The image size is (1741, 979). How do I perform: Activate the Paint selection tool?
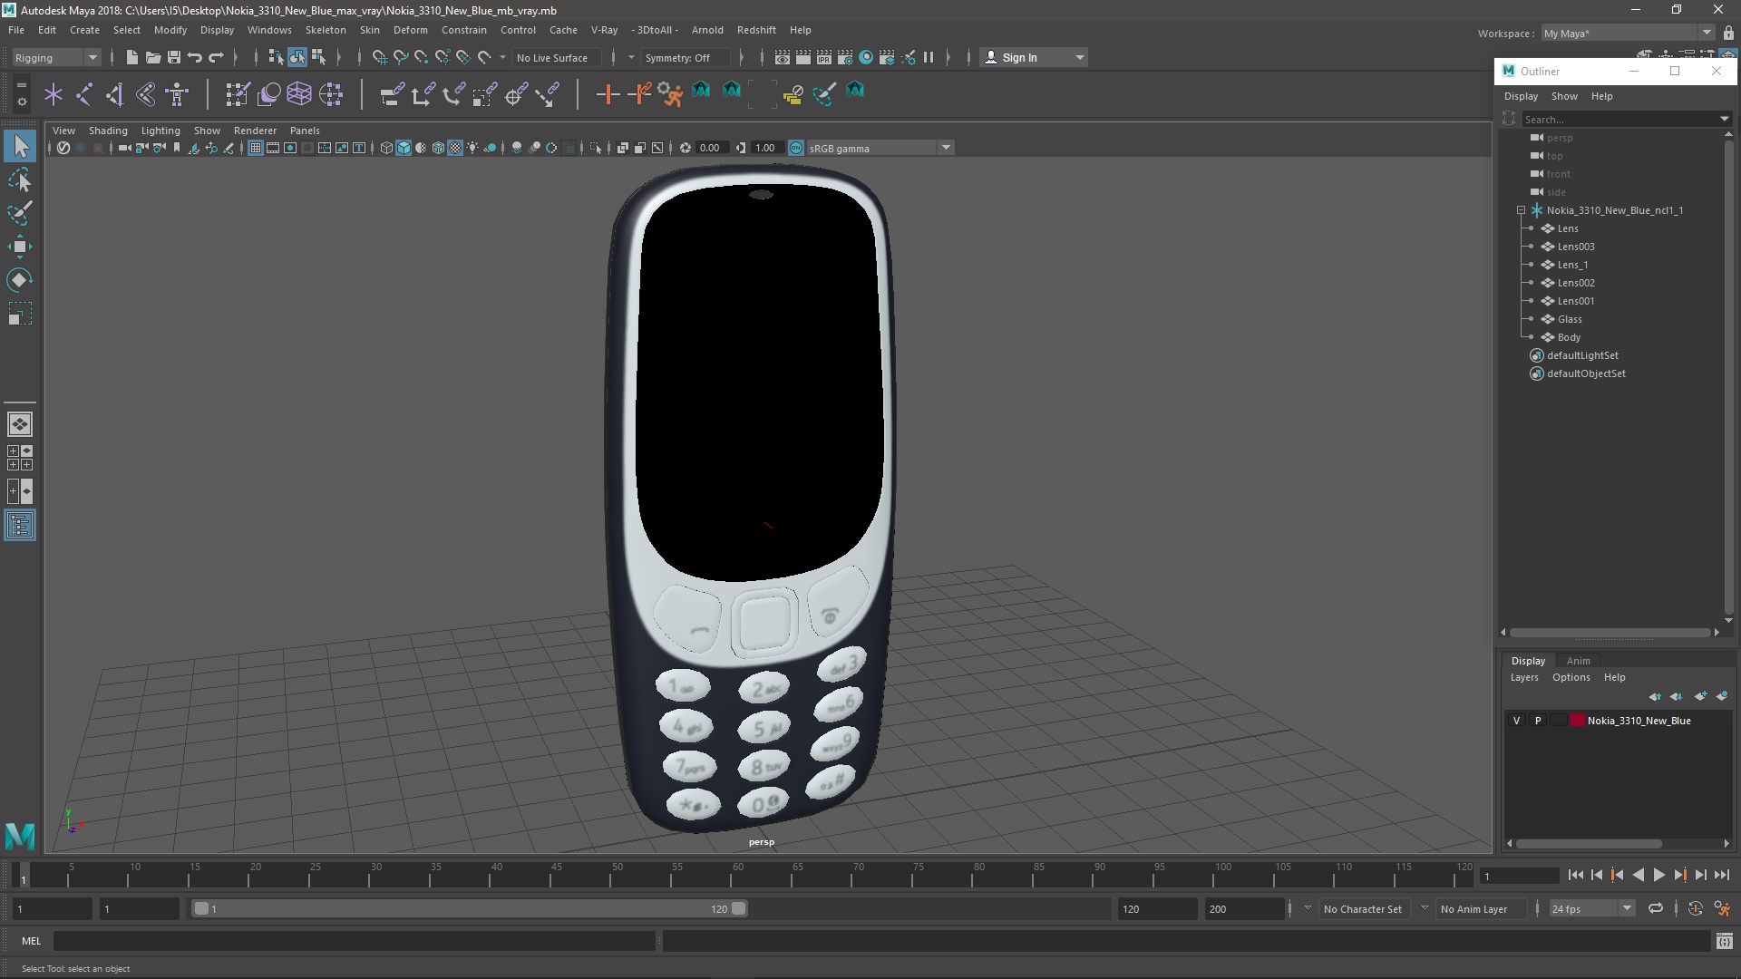coord(20,214)
